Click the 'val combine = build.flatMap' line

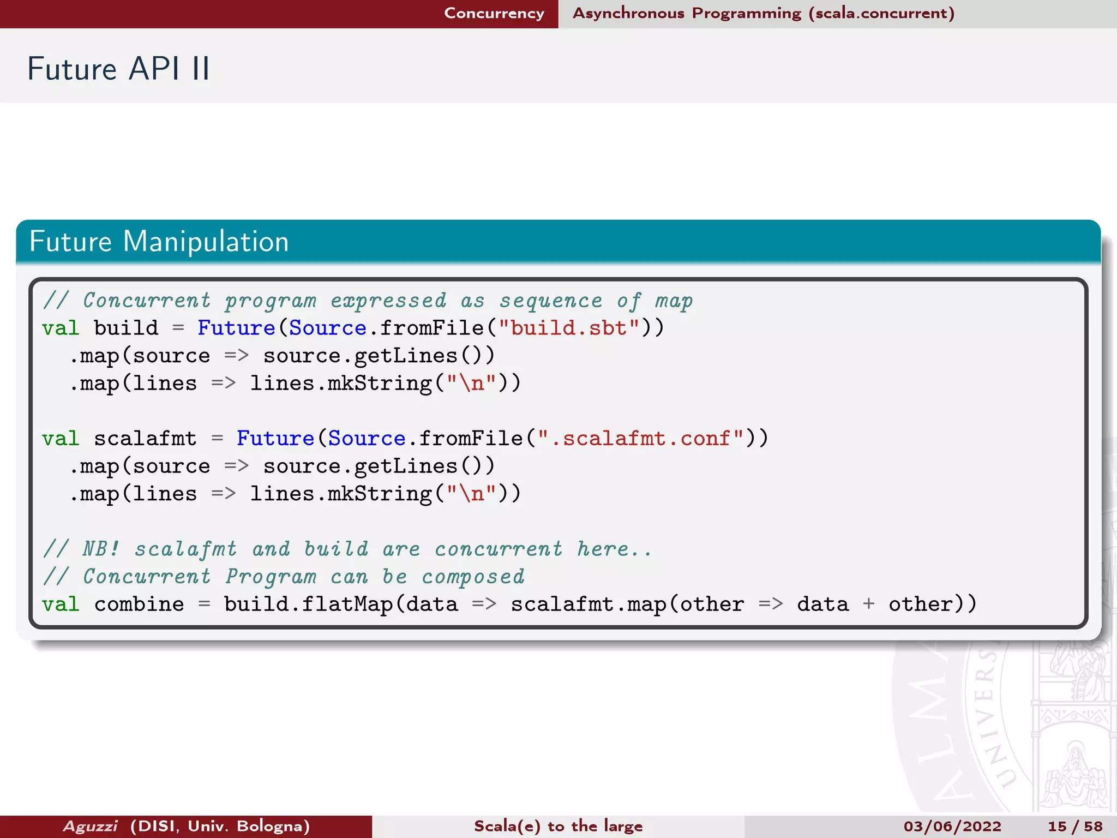509,604
